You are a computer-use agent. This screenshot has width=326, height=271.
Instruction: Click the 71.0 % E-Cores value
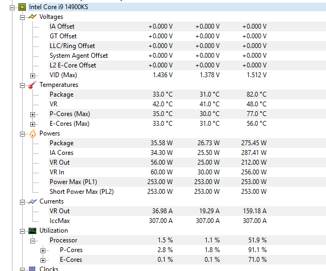tap(257, 260)
